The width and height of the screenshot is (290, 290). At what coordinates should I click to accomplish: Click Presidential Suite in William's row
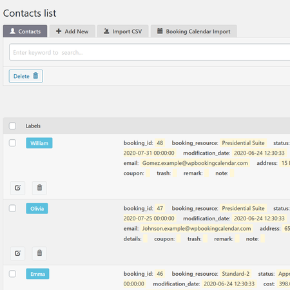click(x=243, y=143)
